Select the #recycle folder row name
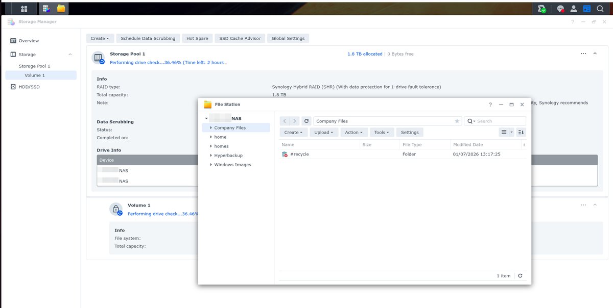613x308 pixels. click(299, 154)
